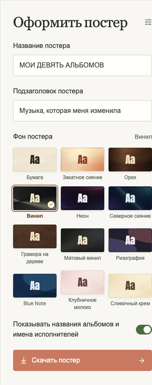Pick the Матовый винил background

pos(83,240)
